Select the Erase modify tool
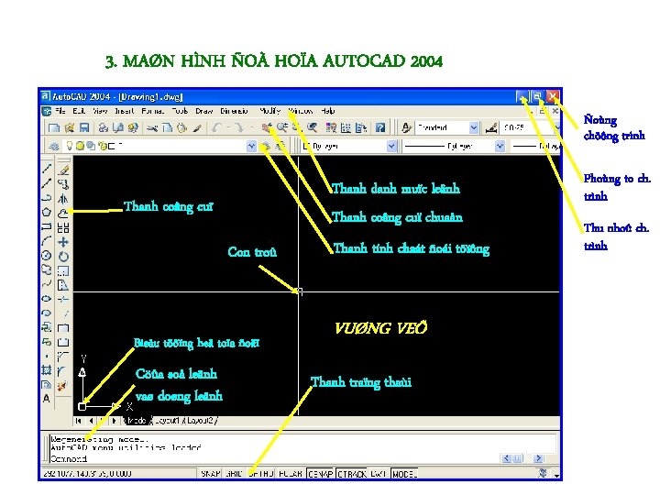Screen dimensions: 660x495 pos(63,170)
